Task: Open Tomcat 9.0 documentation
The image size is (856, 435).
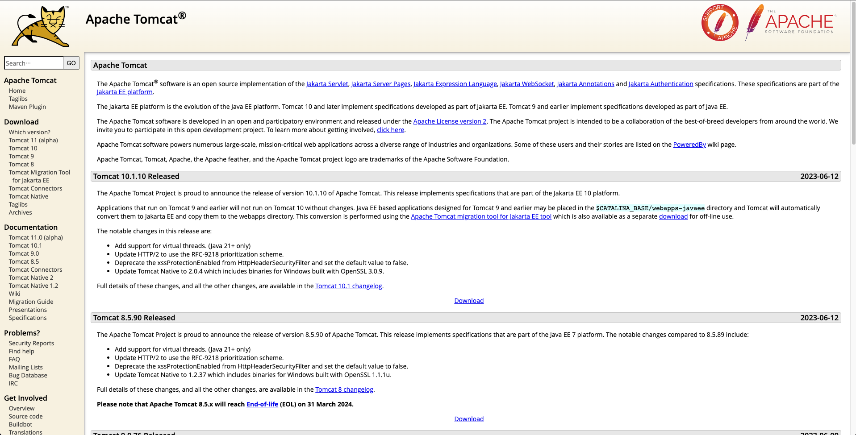Action: (24, 253)
